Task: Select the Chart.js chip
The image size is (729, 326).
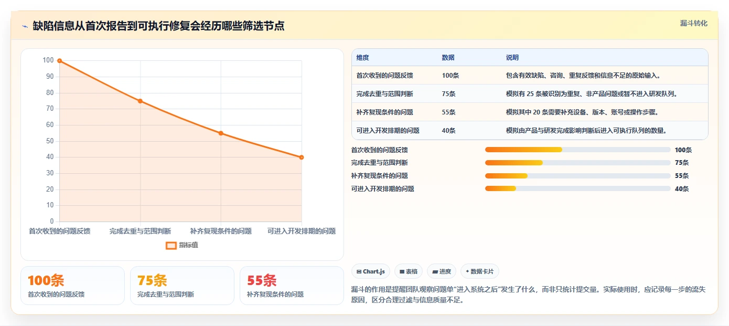Action: pyautogui.click(x=371, y=271)
